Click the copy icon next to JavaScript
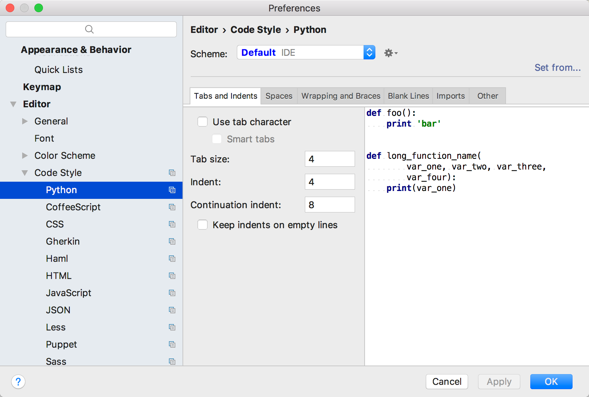Viewport: 589px width, 397px height. 172,293
